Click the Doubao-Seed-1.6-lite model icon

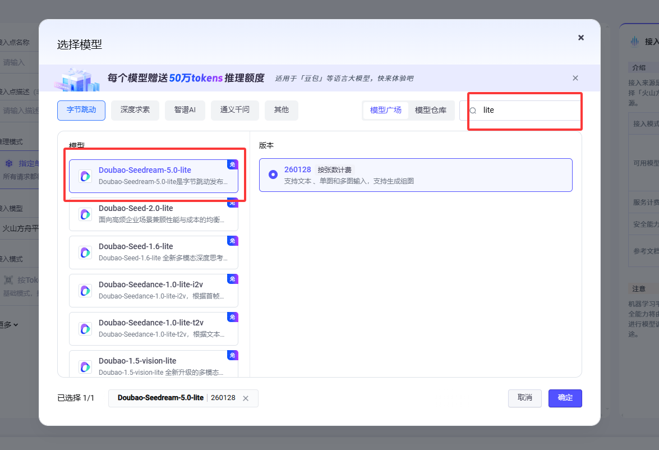point(85,252)
